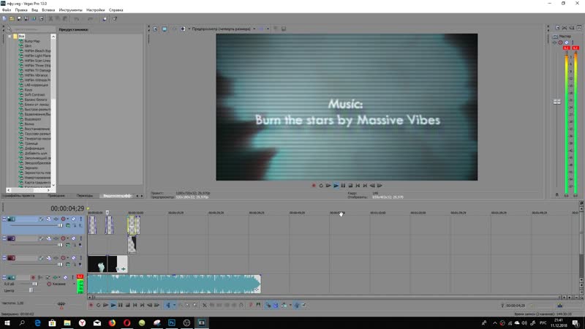
Task: Click the Open project folder icon
Action: coord(12,19)
